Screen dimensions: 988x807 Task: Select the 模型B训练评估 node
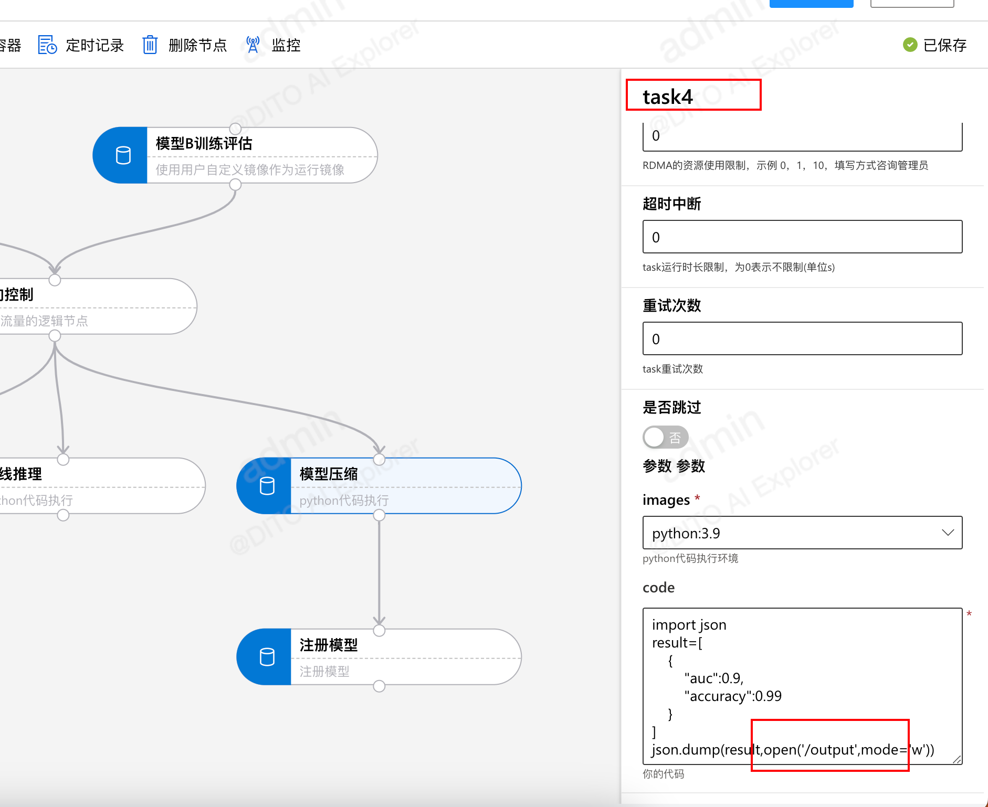[235, 155]
